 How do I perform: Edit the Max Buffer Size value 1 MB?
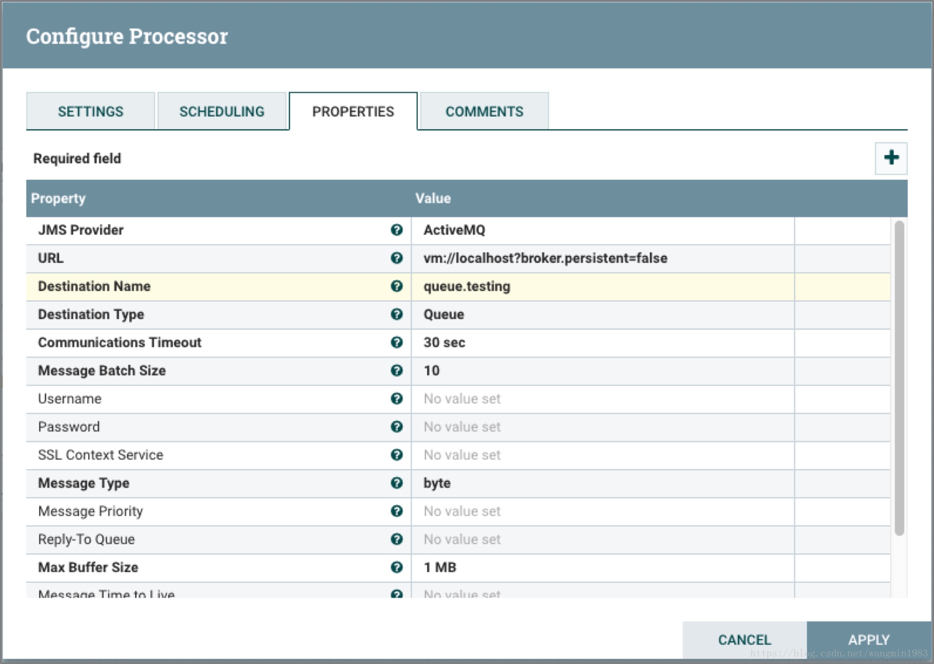(x=603, y=568)
